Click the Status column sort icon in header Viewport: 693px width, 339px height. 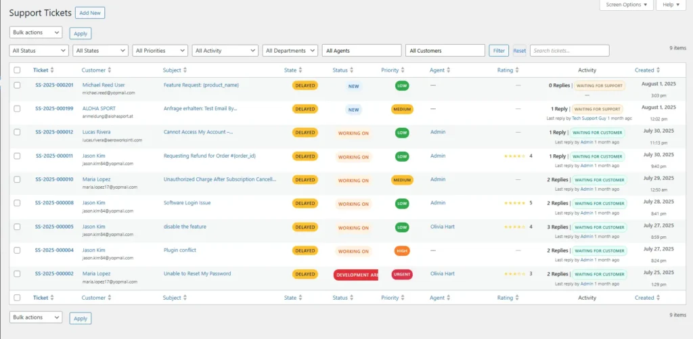[352, 70]
